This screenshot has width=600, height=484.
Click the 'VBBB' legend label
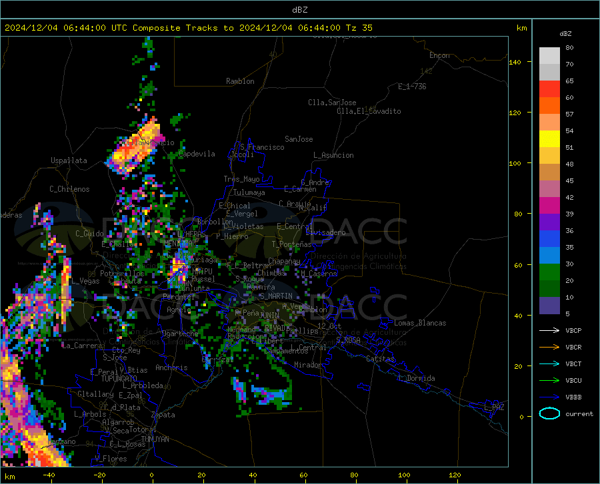tap(573, 397)
